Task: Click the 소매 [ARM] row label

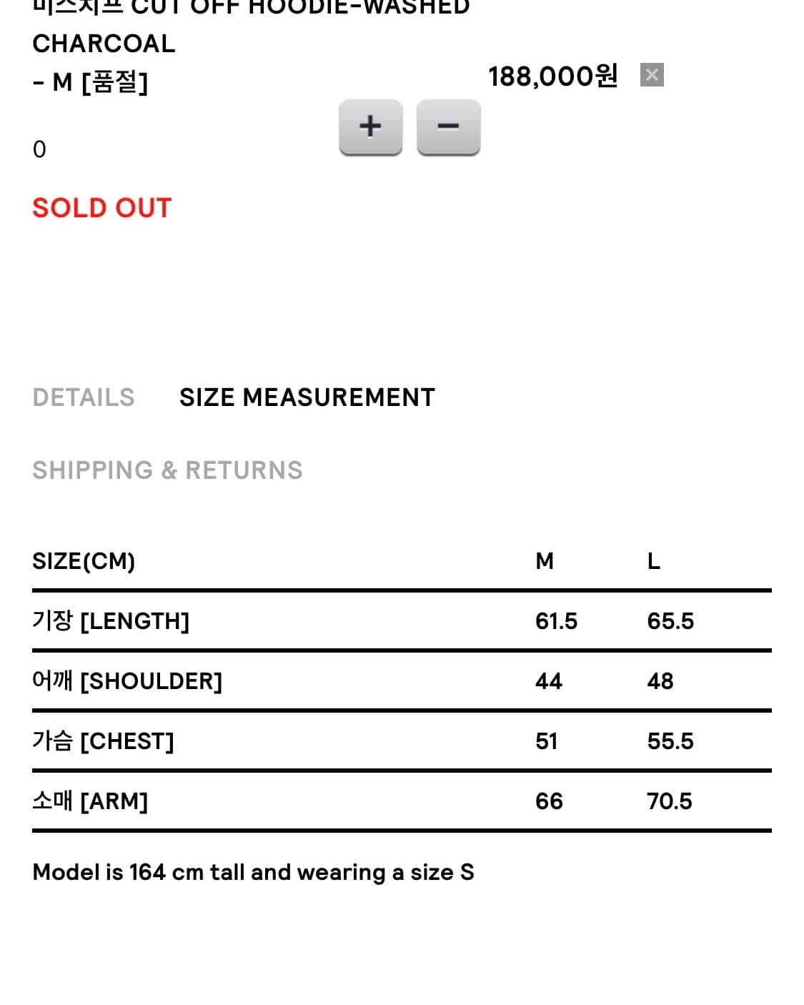Action: (90, 801)
